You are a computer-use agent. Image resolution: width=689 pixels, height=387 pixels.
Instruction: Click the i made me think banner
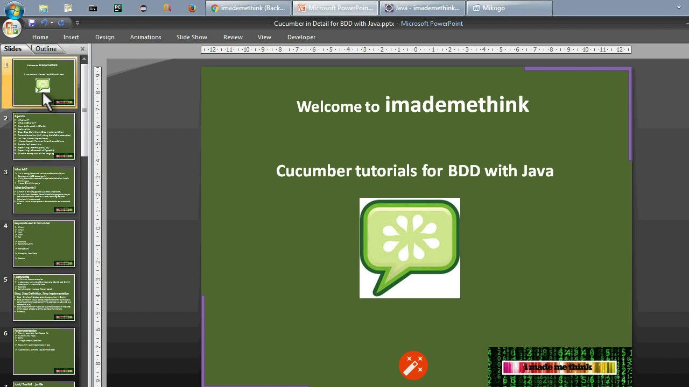(x=560, y=367)
